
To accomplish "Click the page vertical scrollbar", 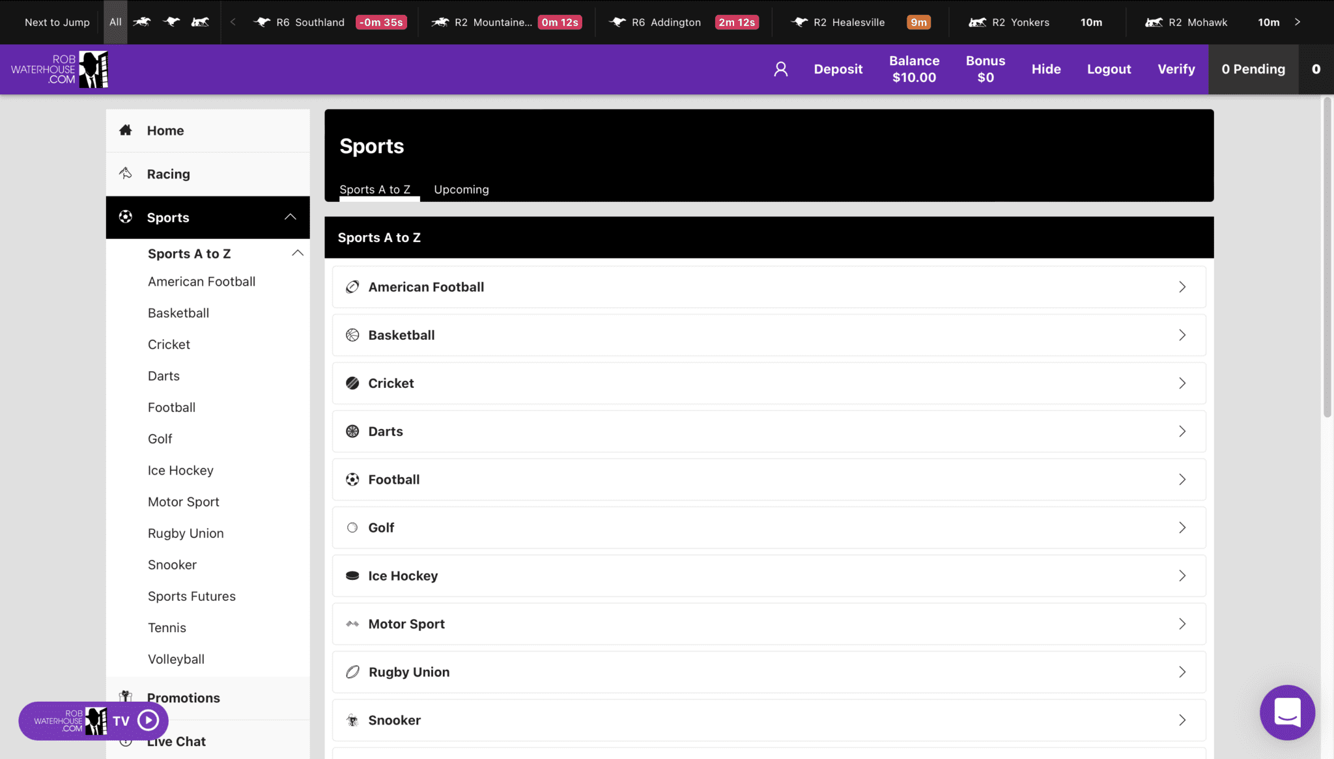I will [x=1327, y=257].
